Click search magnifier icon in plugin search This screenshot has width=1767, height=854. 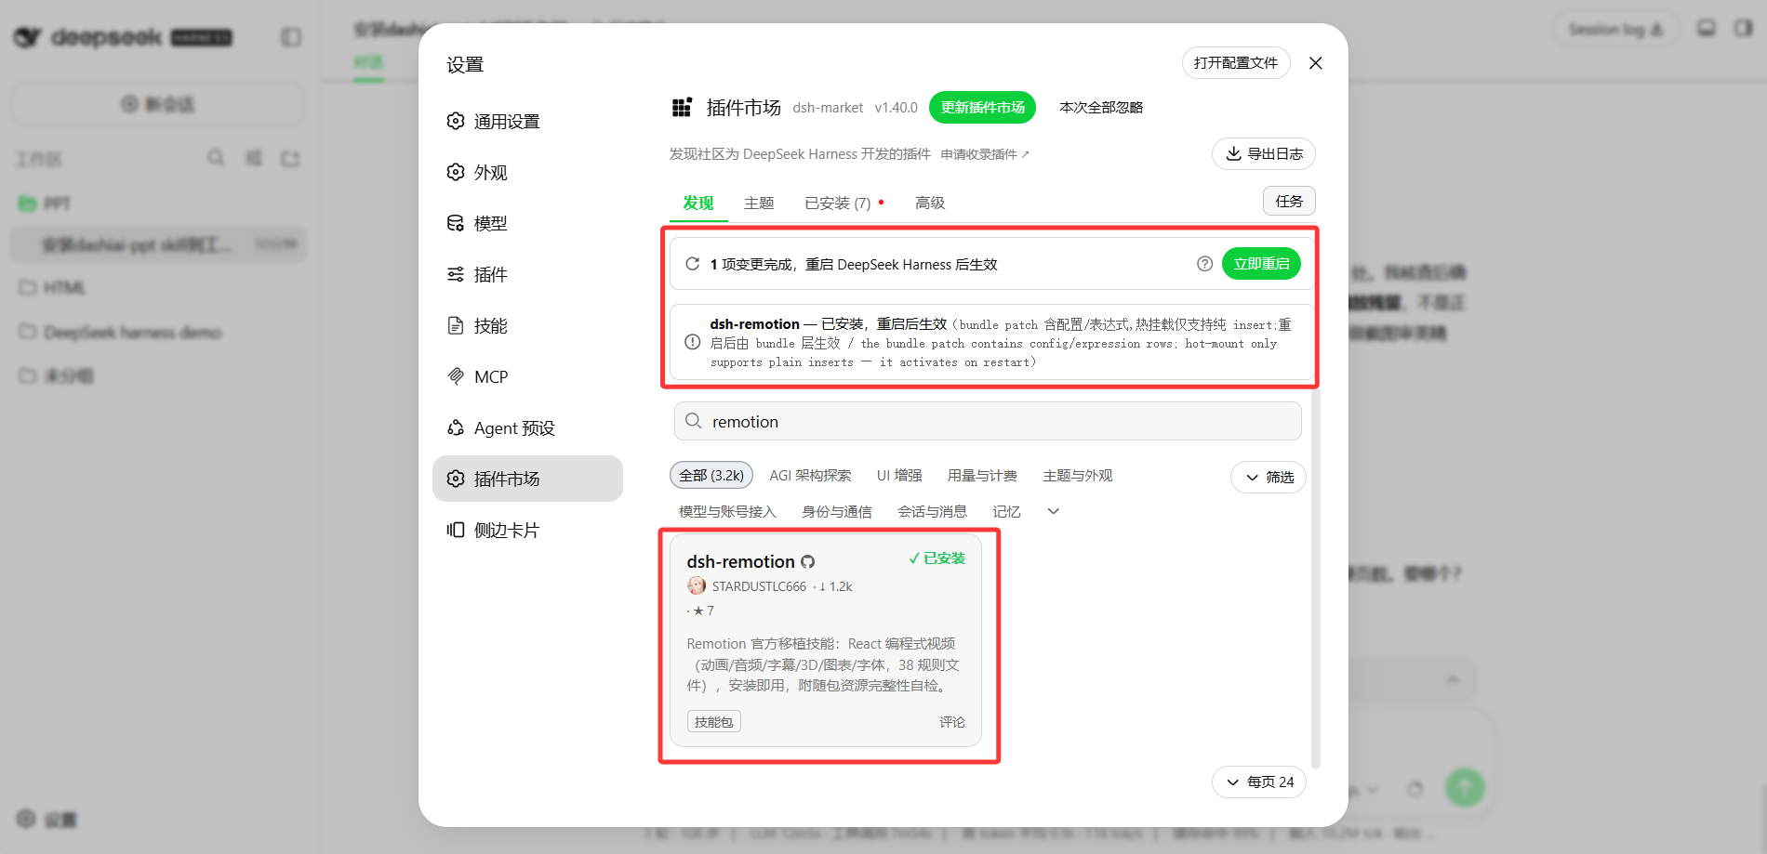tap(694, 421)
